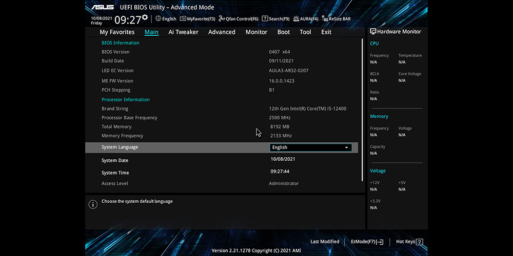Click the AURA(F4) label
Image resolution: width=513 pixels, height=256 pixels.
coord(309,19)
